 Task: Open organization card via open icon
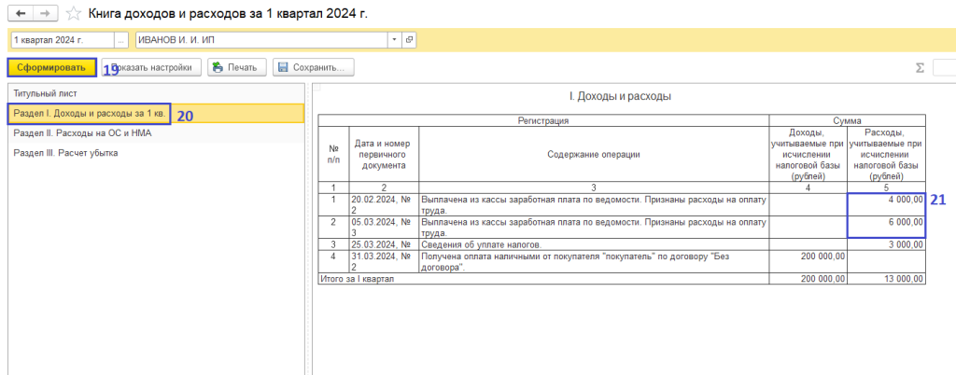[409, 39]
